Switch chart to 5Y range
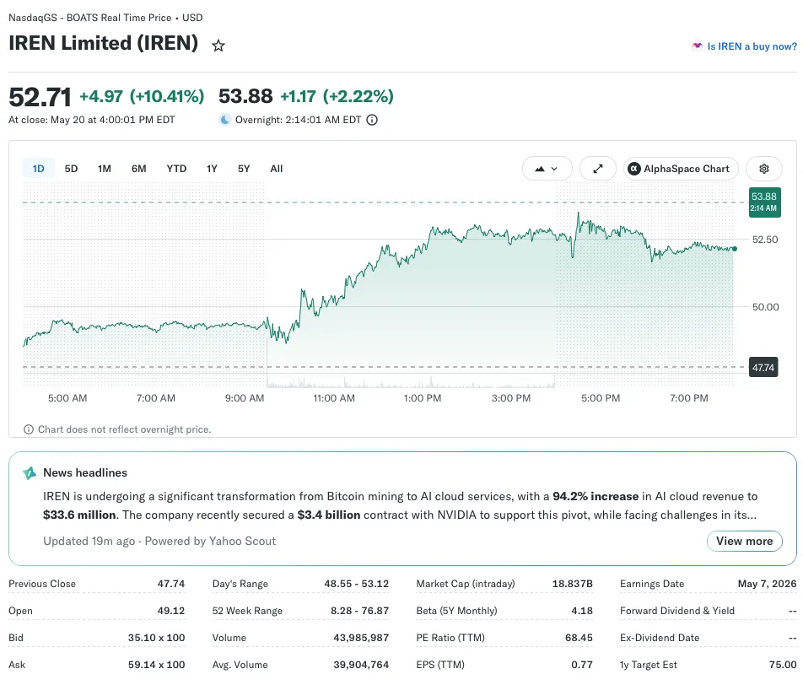Viewport: 803px width, 685px height. tap(244, 169)
